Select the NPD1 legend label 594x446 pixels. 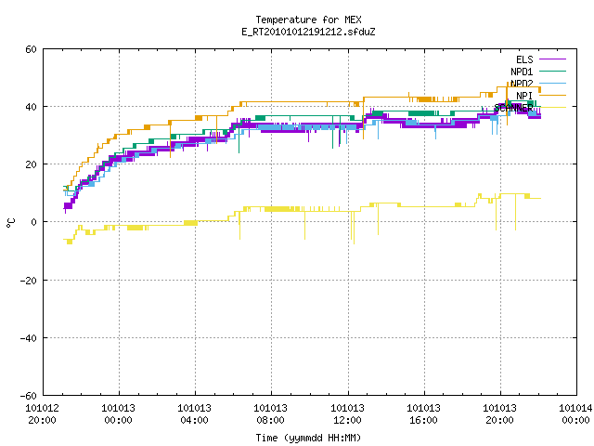(x=522, y=72)
